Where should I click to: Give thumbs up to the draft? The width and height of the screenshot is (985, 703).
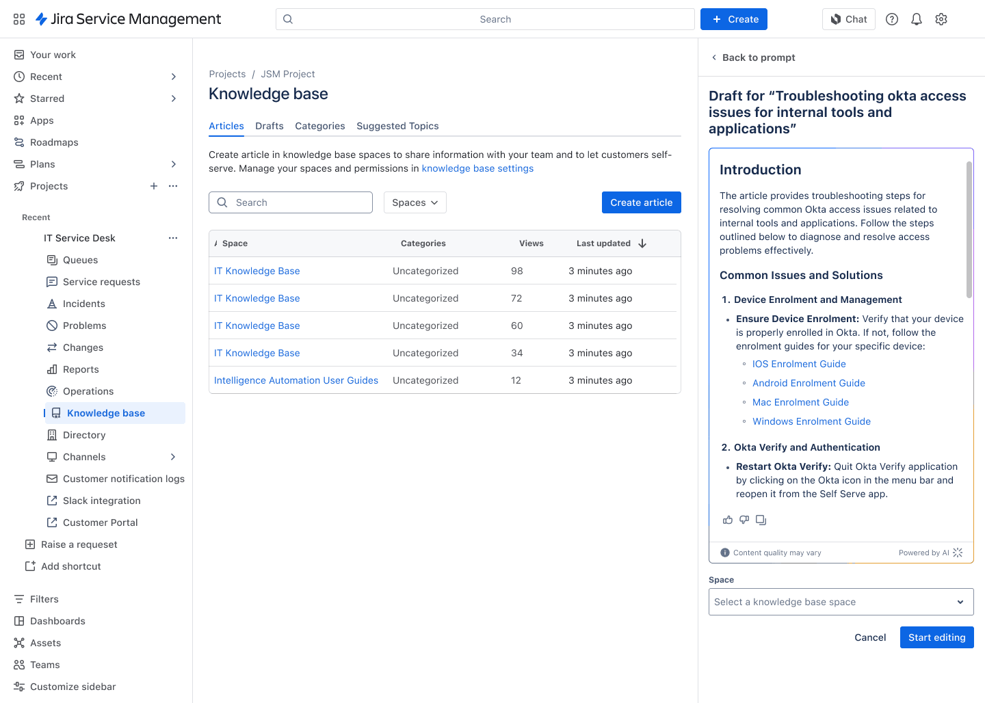click(x=728, y=520)
